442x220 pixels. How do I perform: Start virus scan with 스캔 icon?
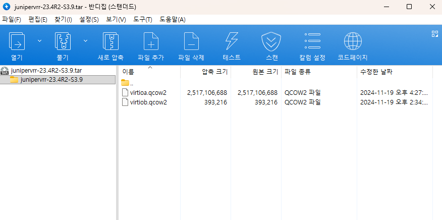click(x=272, y=46)
